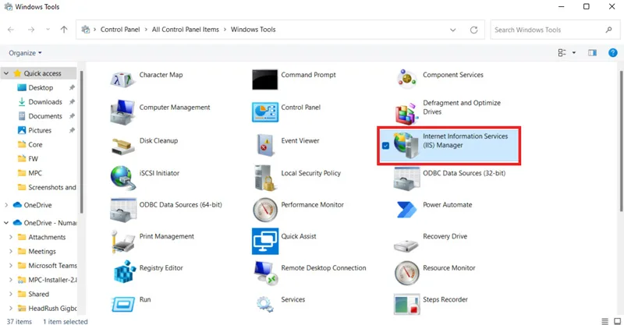Click the navigation pane scrollbar

[x=82, y=142]
